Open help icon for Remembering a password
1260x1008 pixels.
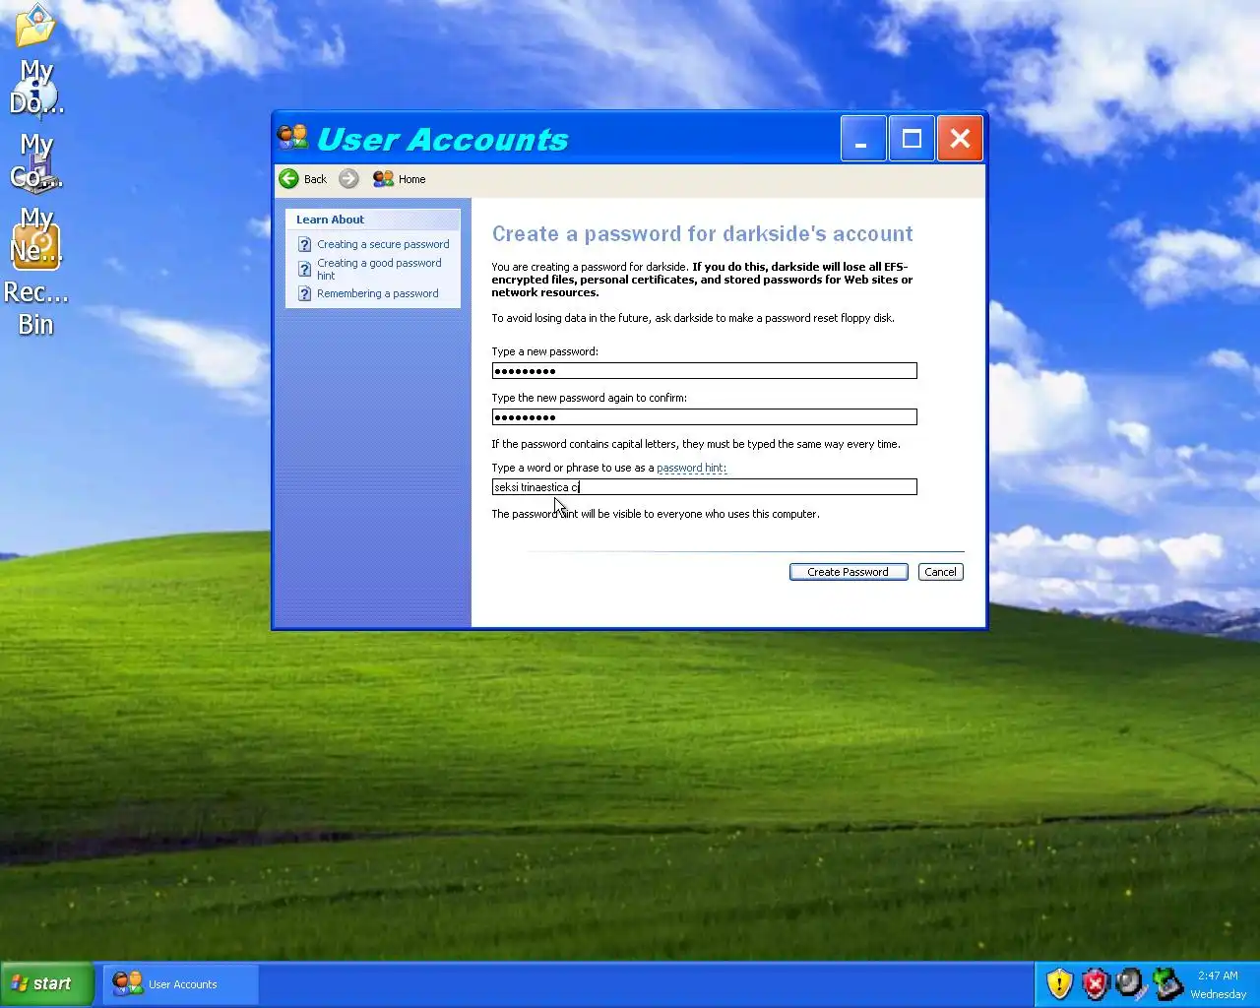coord(305,293)
